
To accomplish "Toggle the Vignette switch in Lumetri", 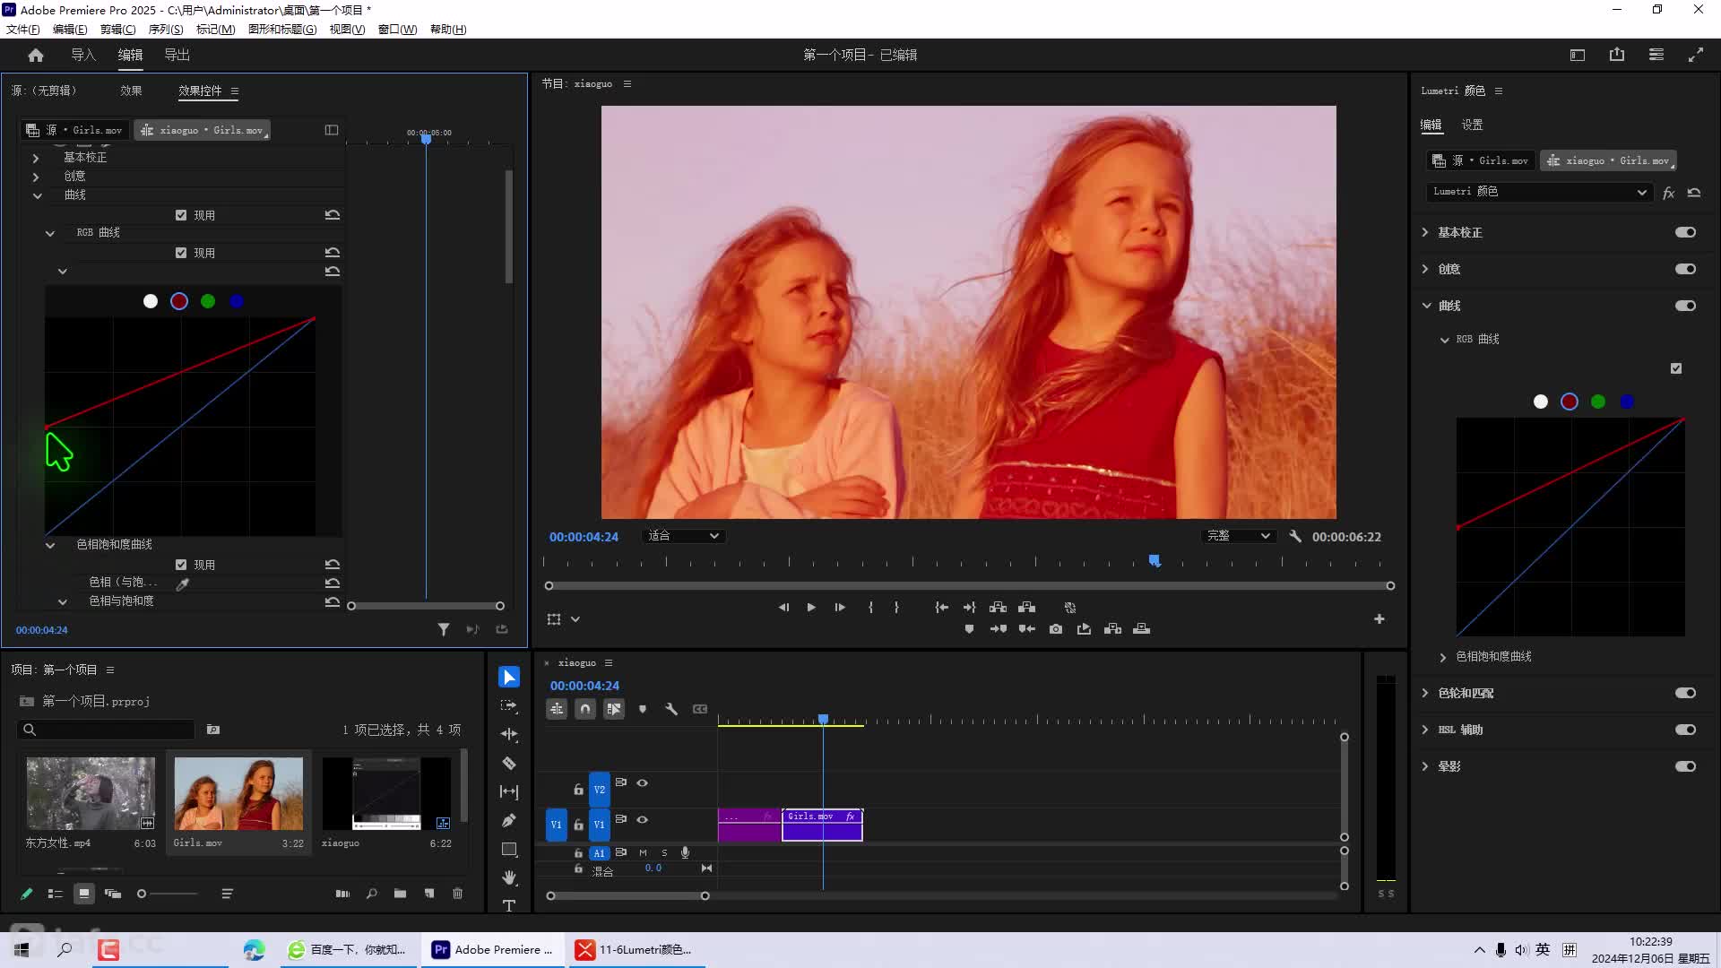I will [1685, 766].
